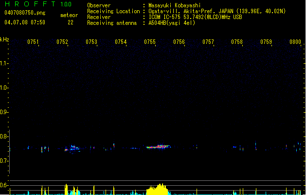Image resolution: width=306 pixels, height=195 pixels.
Task: Click the 0754 time axis marker
Action: [121, 42]
